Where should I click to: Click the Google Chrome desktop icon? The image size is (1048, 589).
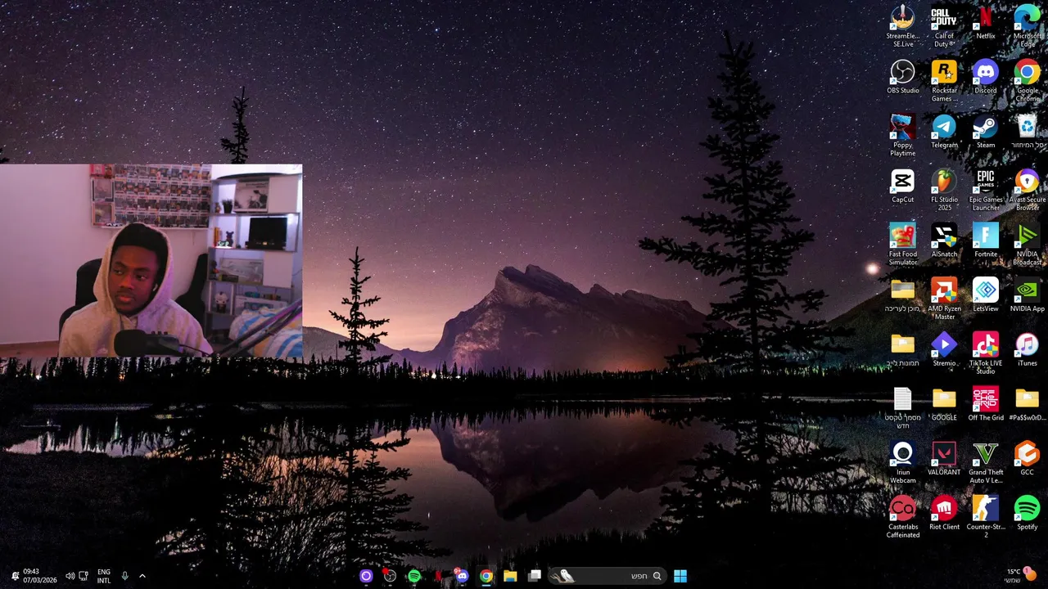click(1028, 80)
